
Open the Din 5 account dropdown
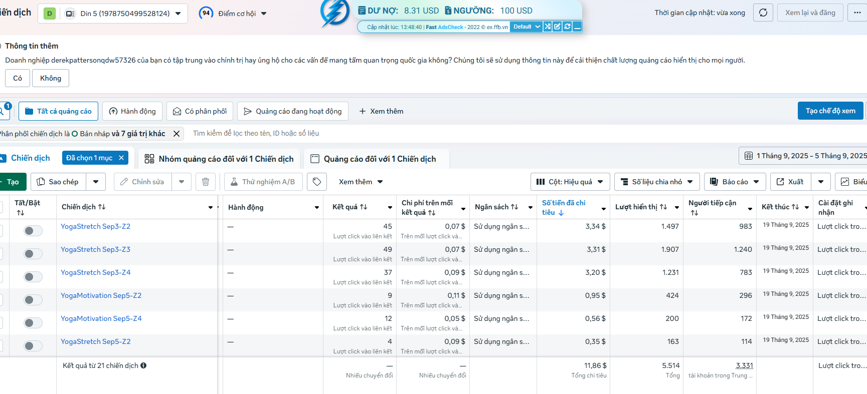113,14
